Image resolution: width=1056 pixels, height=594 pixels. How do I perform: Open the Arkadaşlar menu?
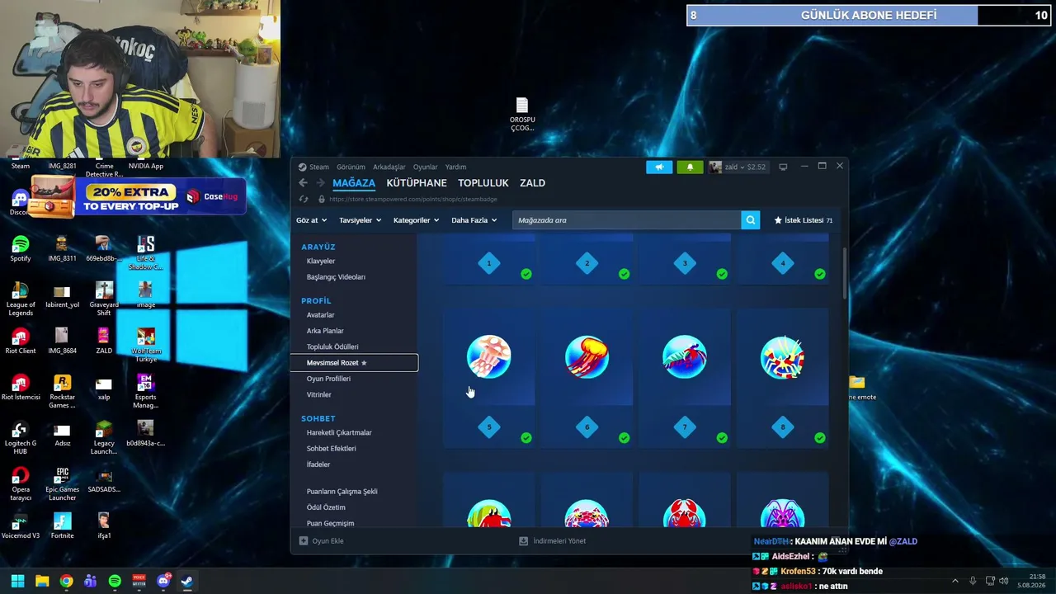[389, 167]
